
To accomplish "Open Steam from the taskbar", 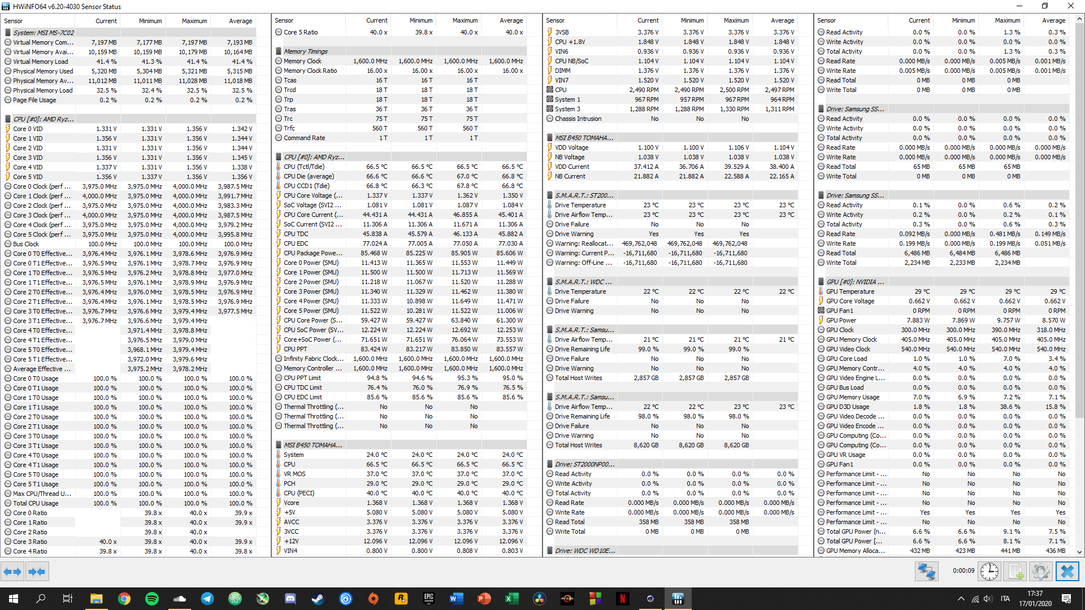I will pyautogui.click(x=318, y=599).
